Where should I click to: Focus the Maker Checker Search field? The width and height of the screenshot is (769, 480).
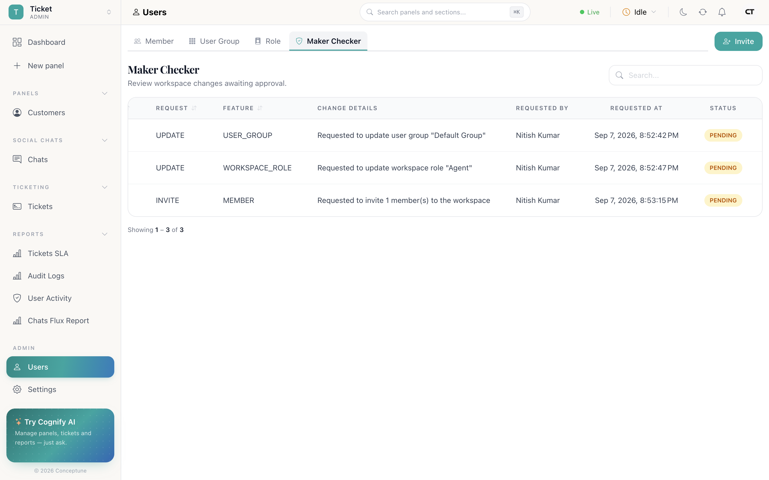click(685, 75)
